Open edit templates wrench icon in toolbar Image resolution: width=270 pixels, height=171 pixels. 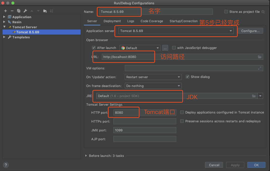coord(25,11)
